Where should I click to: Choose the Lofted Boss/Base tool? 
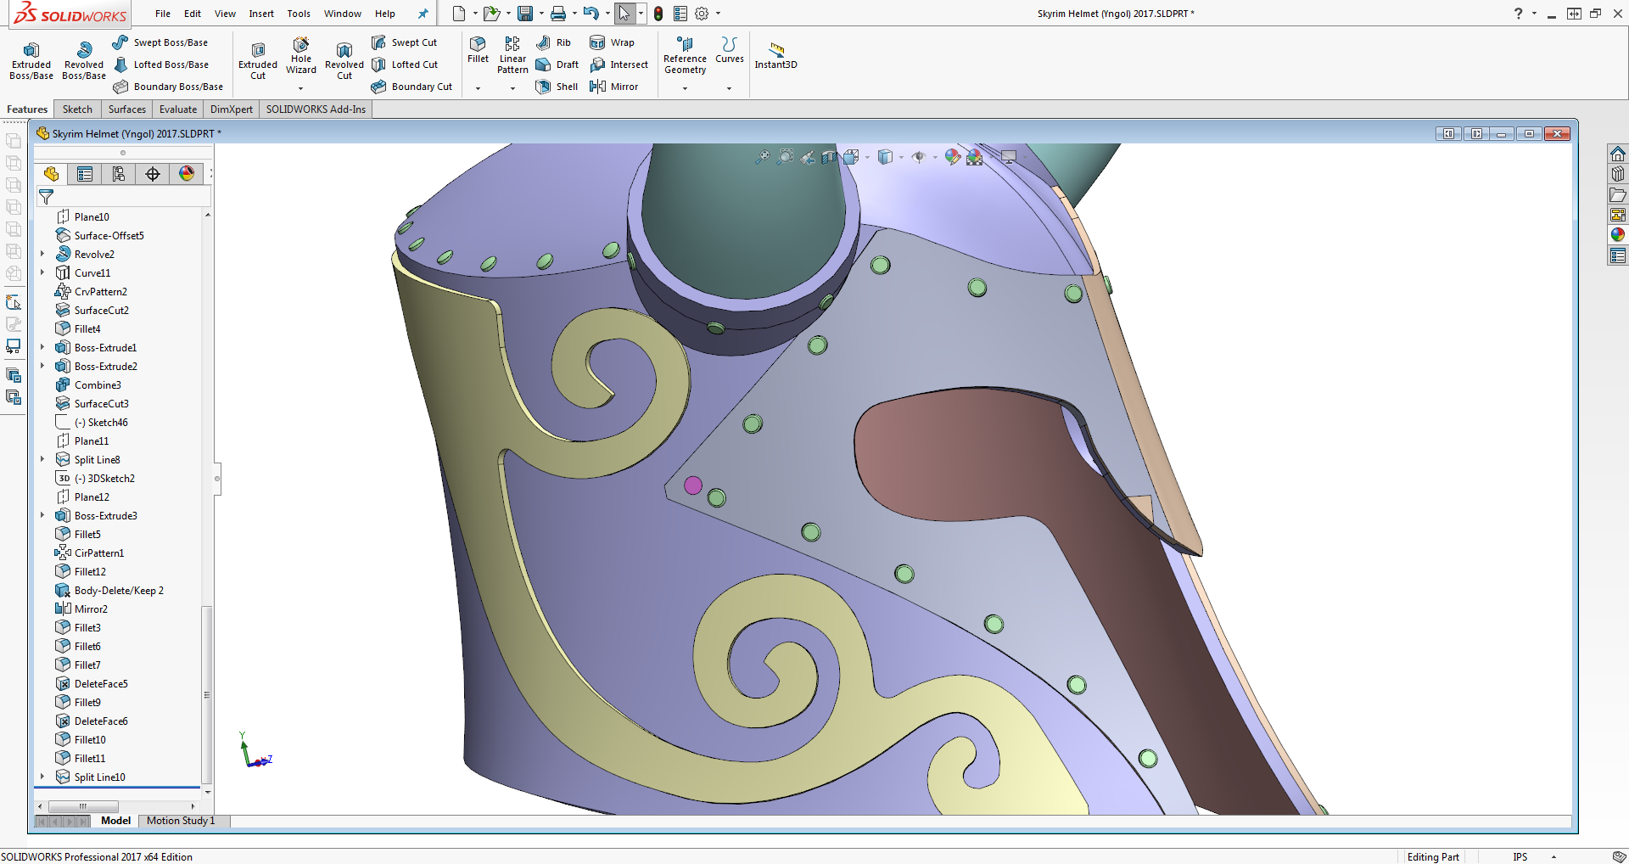click(160, 65)
